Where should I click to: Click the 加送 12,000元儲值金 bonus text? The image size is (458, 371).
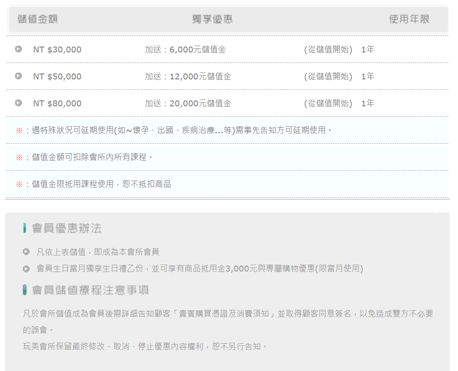click(188, 77)
